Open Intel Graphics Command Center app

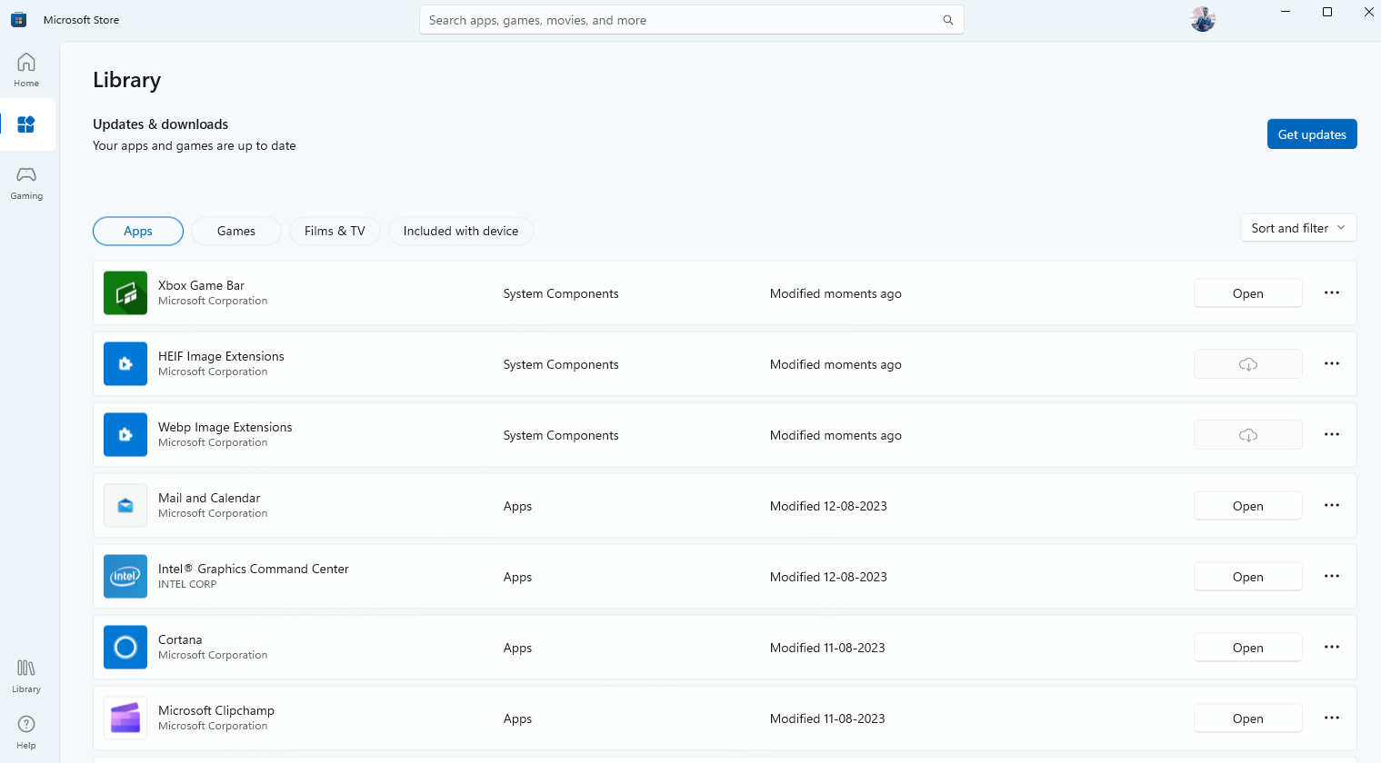tap(1247, 577)
